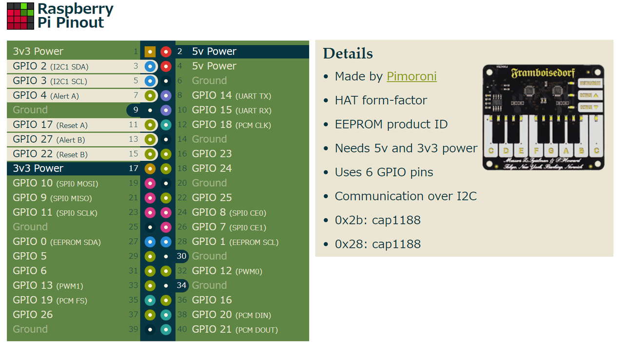Open the GPIO 26 pin link

pos(33,315)
